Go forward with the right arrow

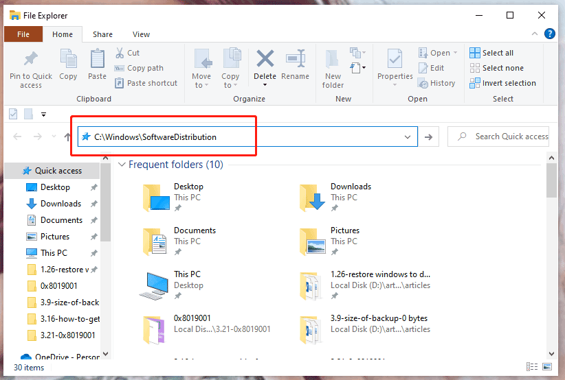(x=38, y=136)
